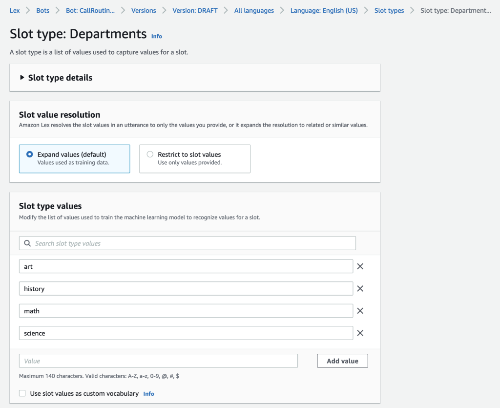Click the chevron after Version: DRAFT breadcrumb
The image size is (500, 408).
tap(225, 10)
